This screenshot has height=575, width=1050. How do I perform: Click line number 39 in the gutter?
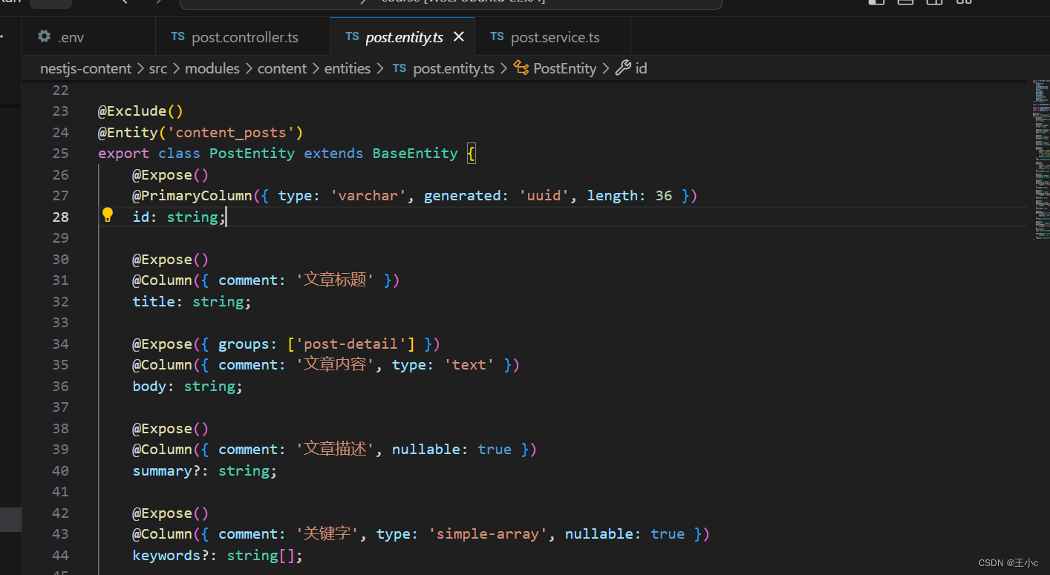(x=60, y=450)
